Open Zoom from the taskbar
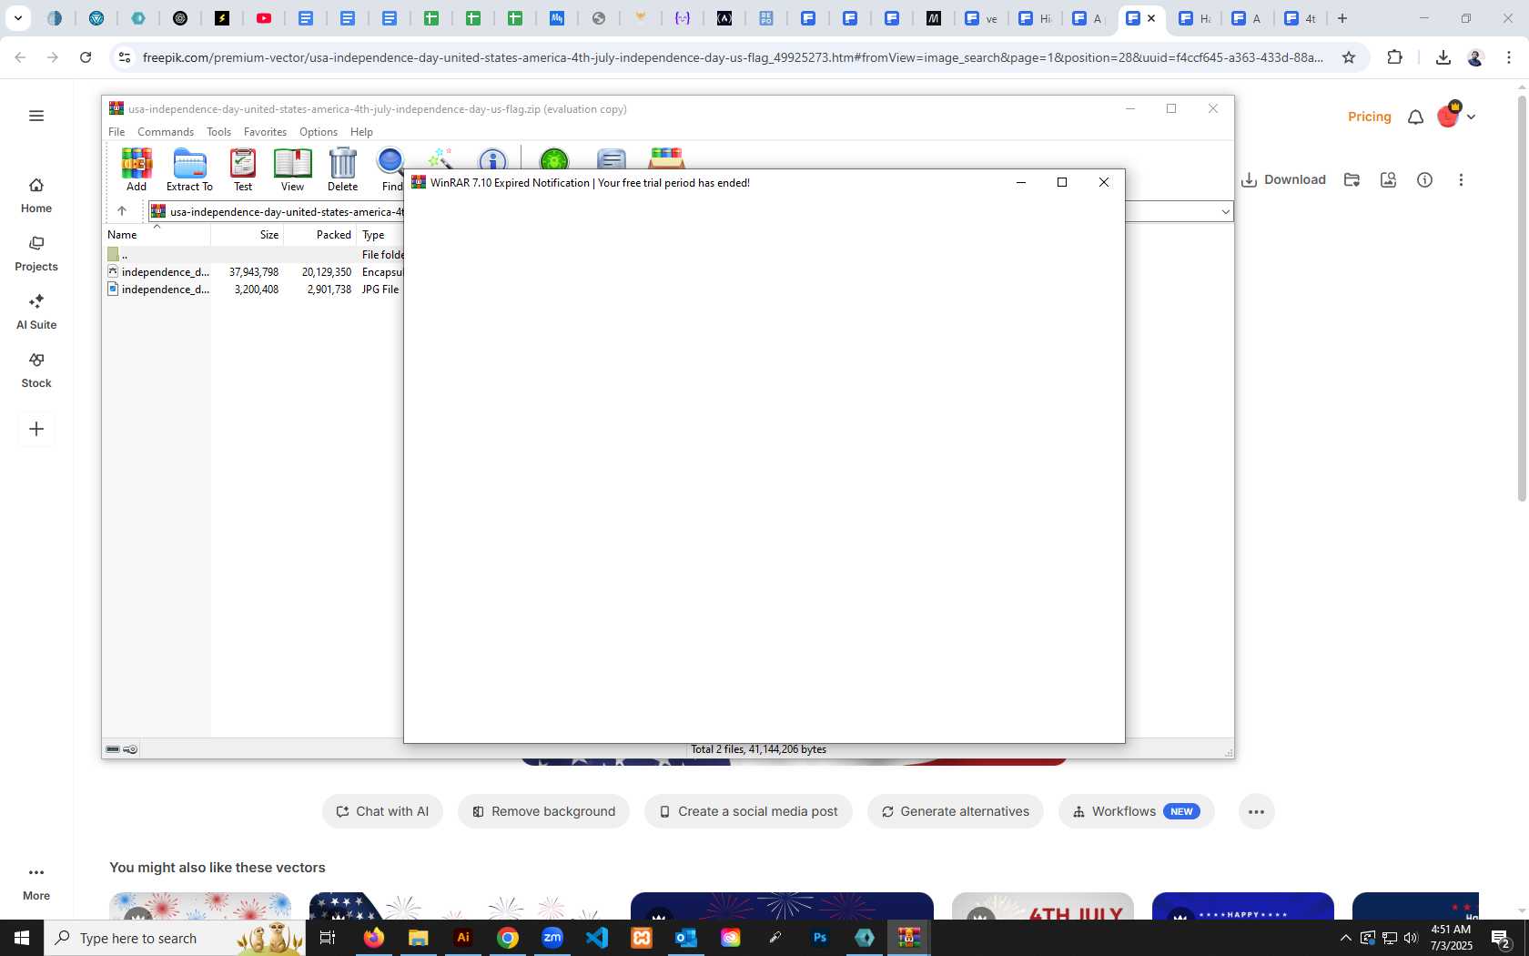Image resolution: width=1529 pixels, height=956 pixels. (552, 938)
